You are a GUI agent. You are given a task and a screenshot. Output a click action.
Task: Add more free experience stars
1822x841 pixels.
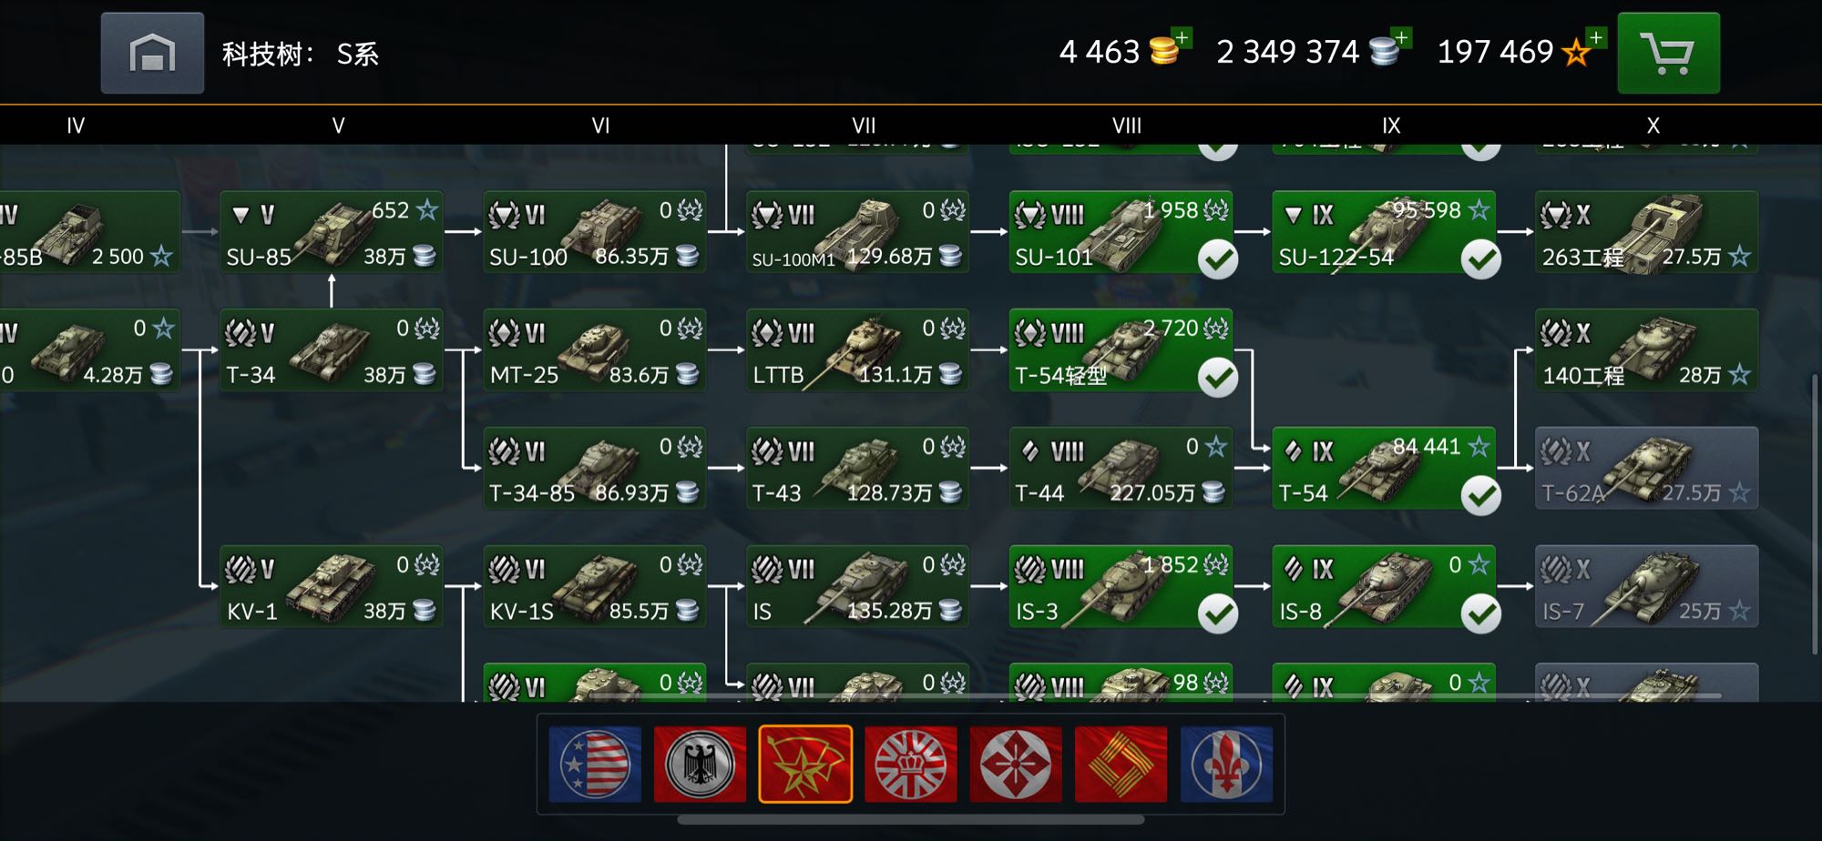pyautogui.click(x=1596, y=38)
